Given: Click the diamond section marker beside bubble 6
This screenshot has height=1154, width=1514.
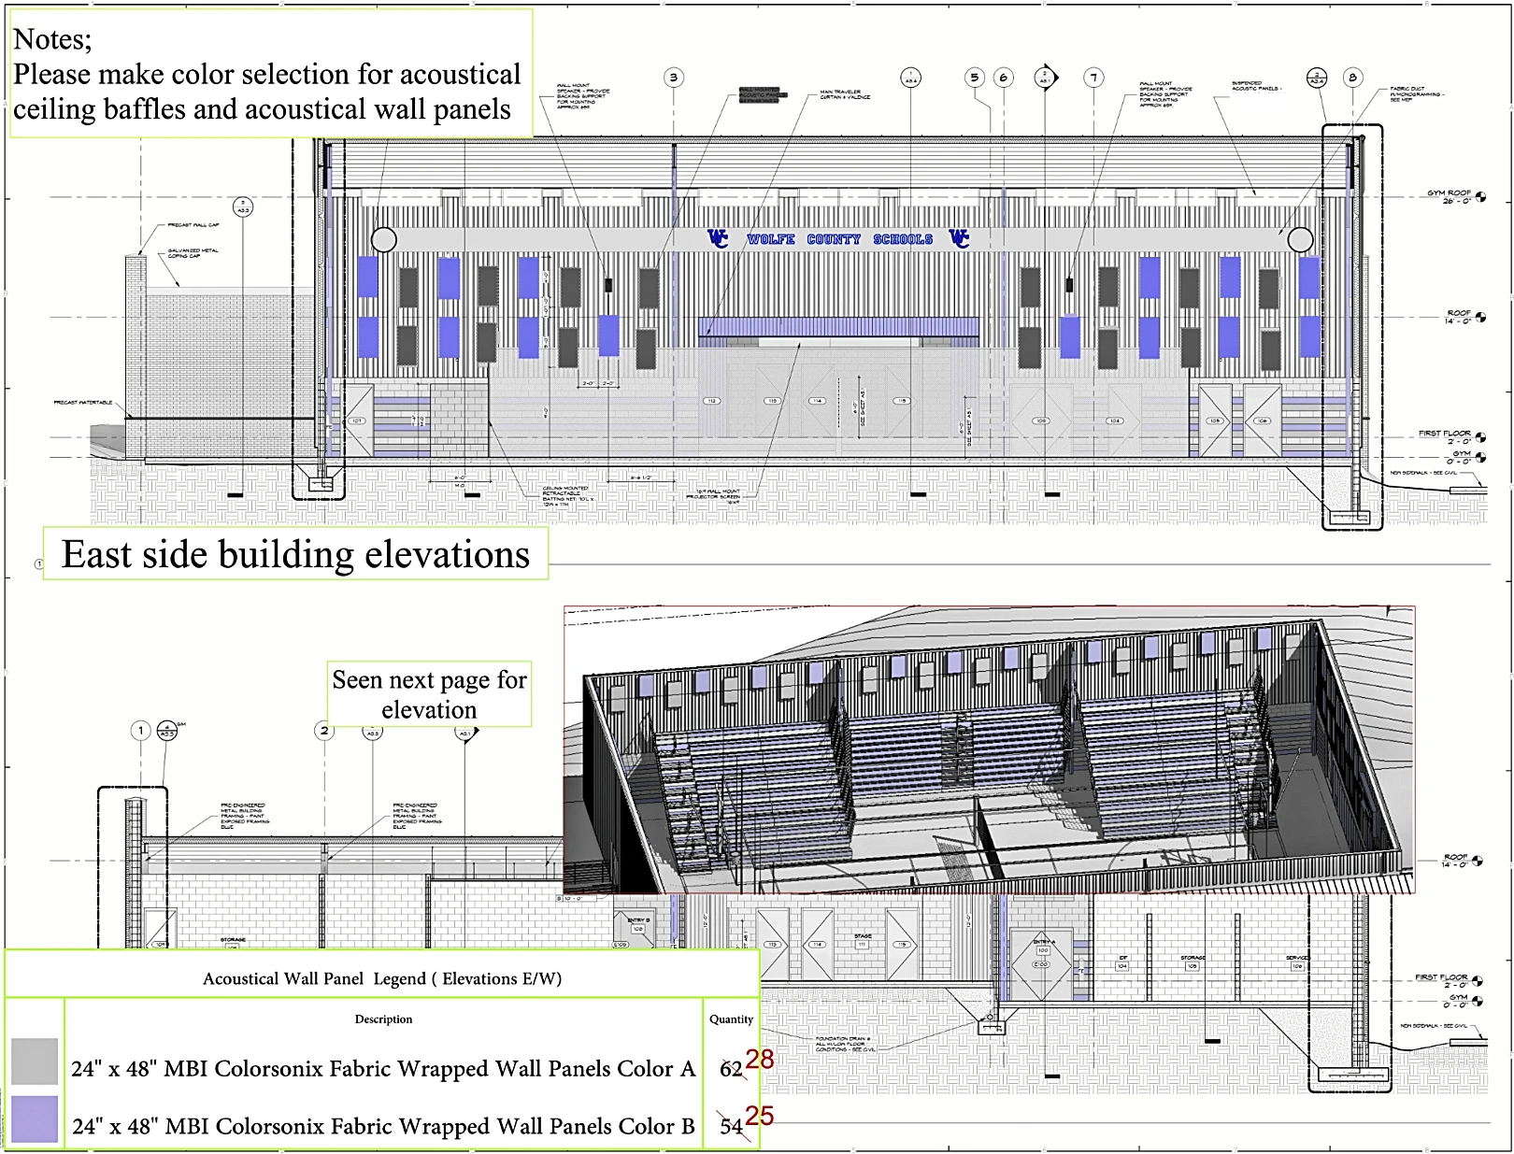Looking at the screenshot, I should [1044, 75].
